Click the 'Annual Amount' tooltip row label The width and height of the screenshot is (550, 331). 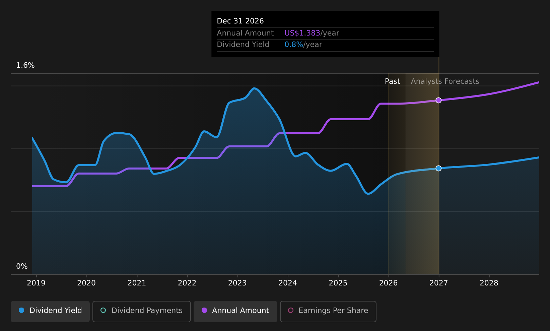pyautogui.click(x=245, y=33)
